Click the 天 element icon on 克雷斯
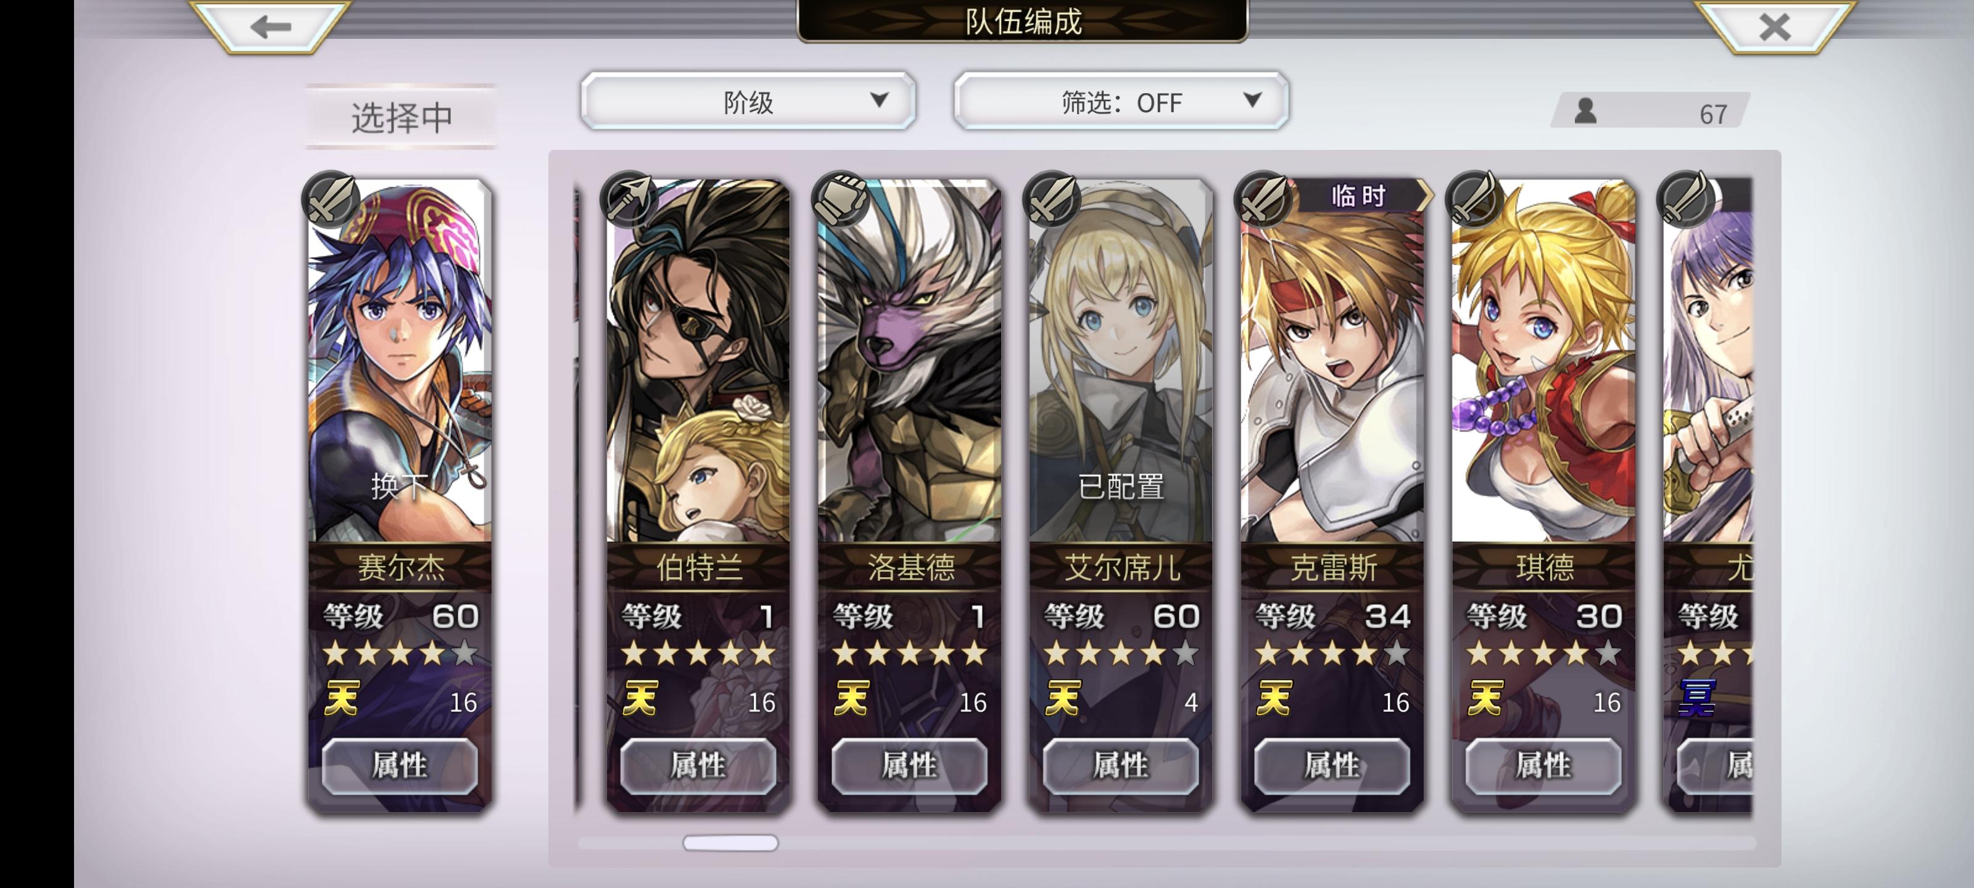The width and height of the screenshot is (1974, 888). (x=1274, y=699)
